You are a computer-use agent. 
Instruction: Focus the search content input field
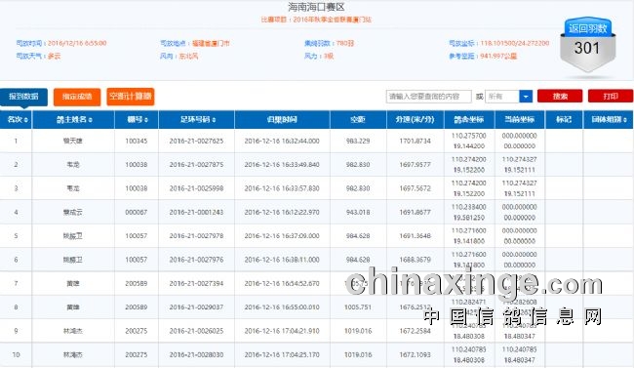pyautogui.click(x=428, y=97)
